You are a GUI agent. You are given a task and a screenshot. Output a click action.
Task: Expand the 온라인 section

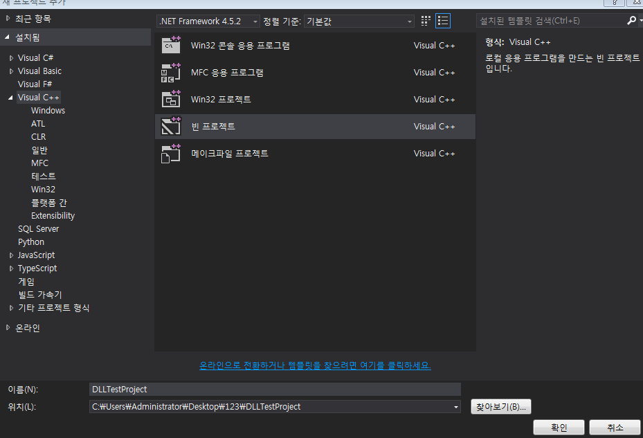8,327
